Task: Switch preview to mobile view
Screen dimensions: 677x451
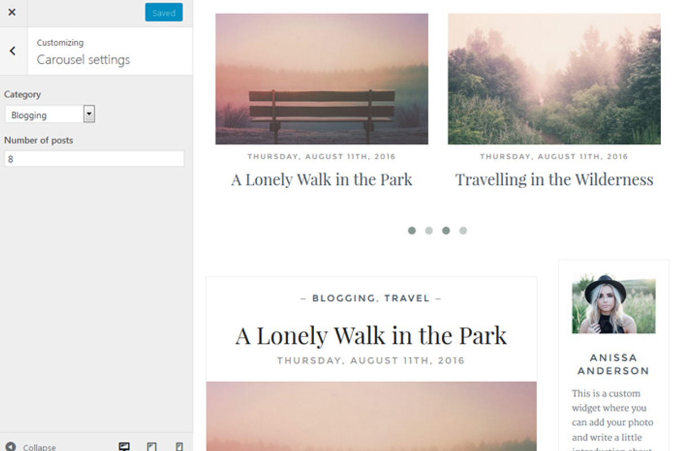Action: point(179,446)
